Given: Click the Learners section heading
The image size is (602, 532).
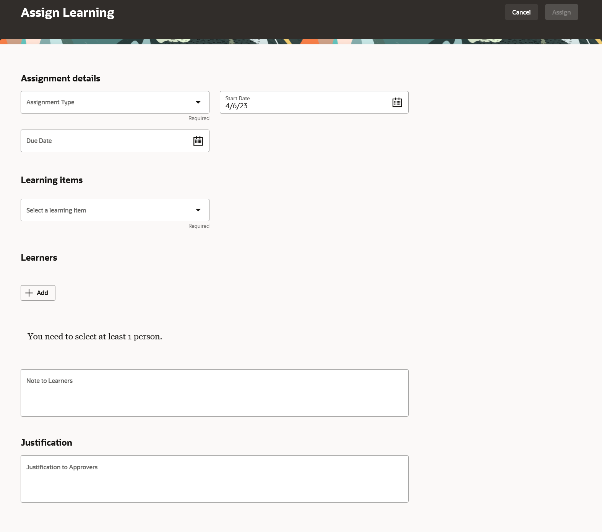Looking at the screenshot, I should [x=39, y=258].
